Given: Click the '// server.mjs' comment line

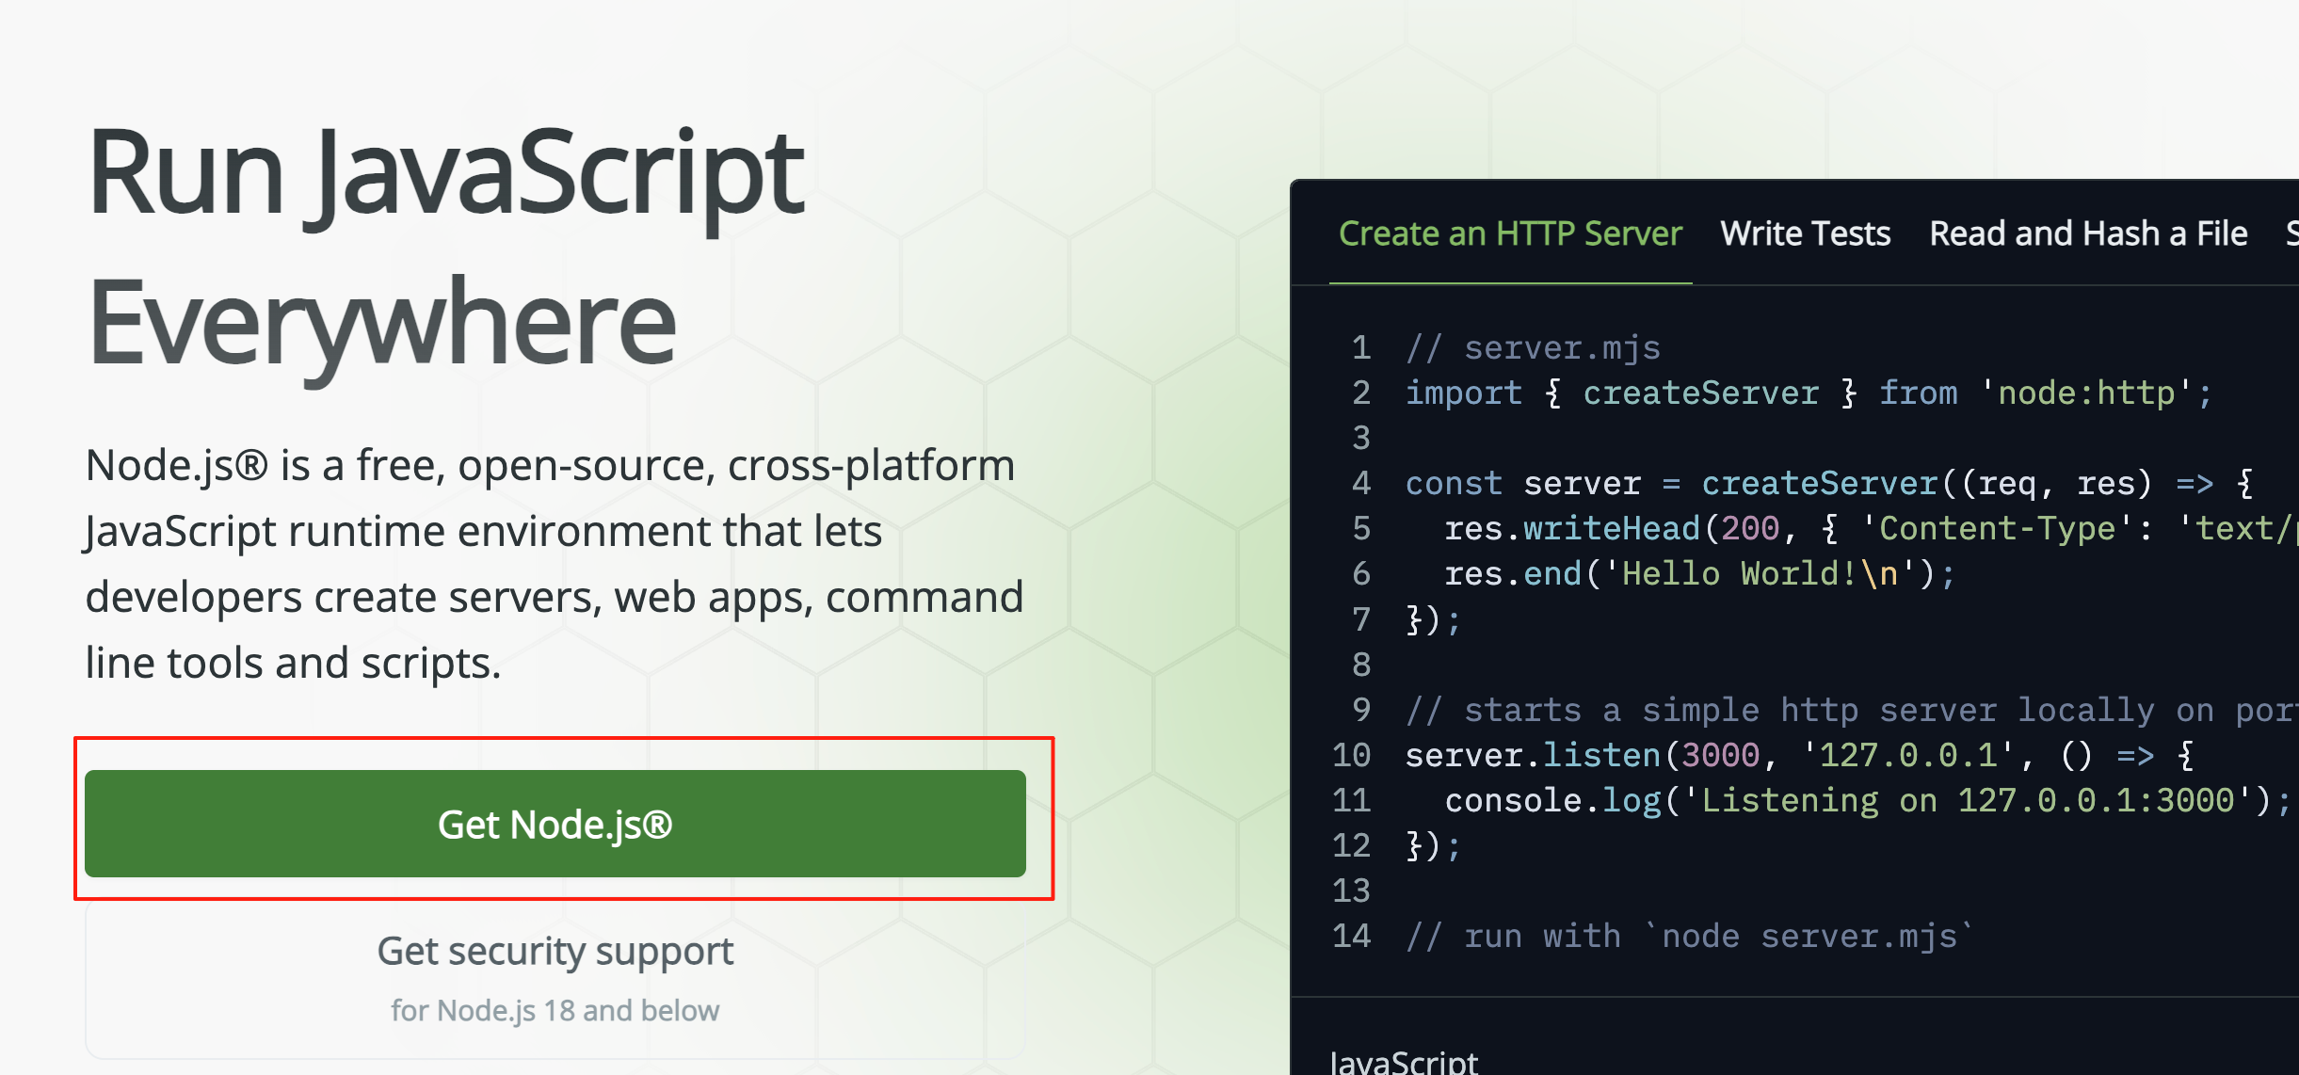Looking at the screenshot, I should [x=1533, y=348].
